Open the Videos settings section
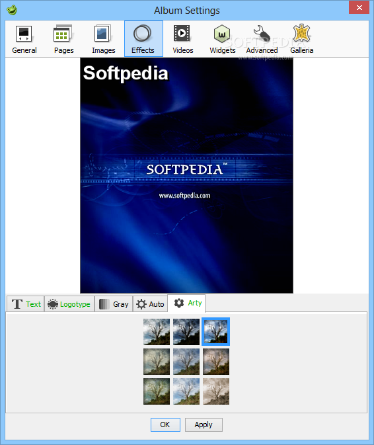Image resolution: width=374 pixels, height=445 pixels. pos(182,39)
